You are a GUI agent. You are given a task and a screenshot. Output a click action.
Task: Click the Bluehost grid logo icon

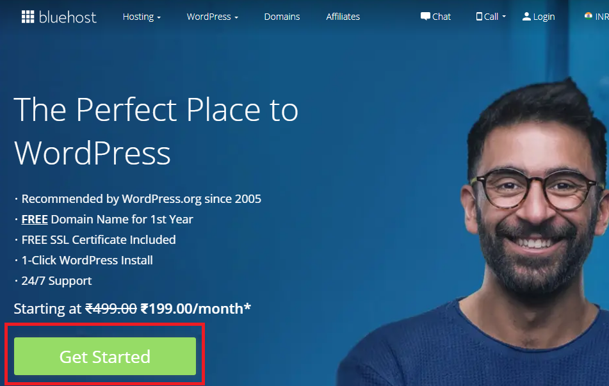pyautogui.click(x=28, y=17)
